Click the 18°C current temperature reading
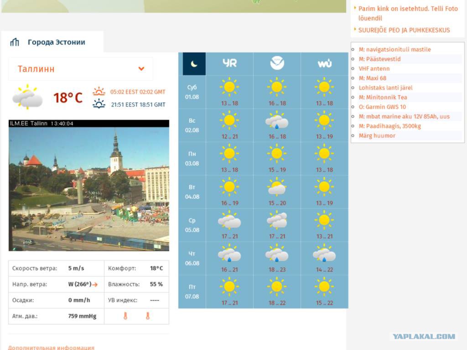Screen dimensions: 467x350 point(68,98)
